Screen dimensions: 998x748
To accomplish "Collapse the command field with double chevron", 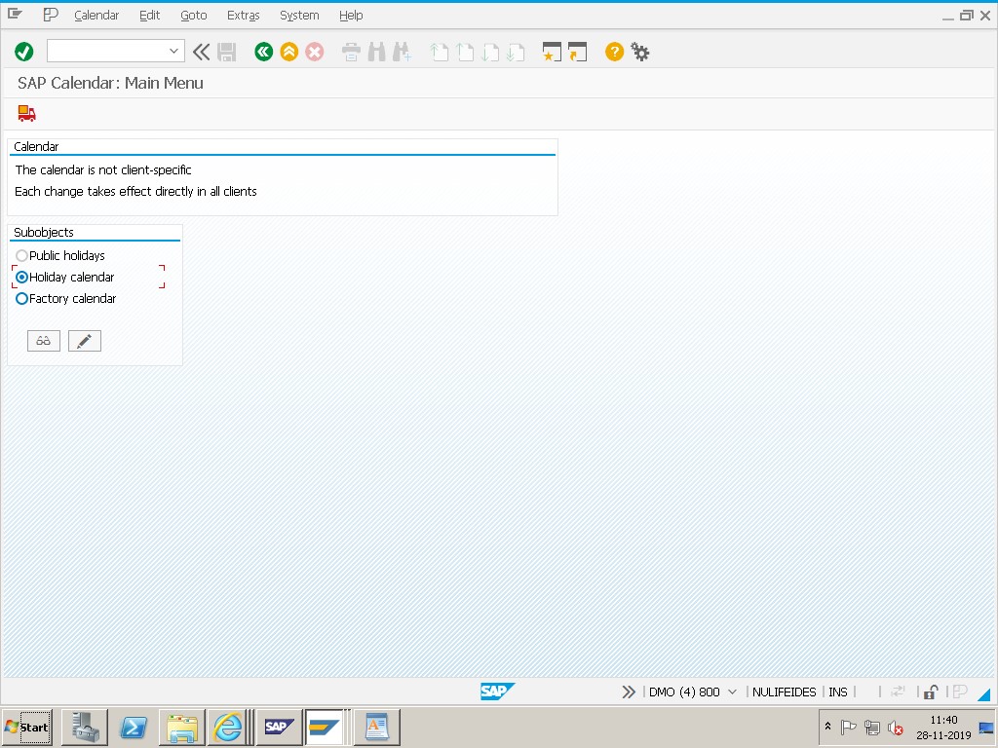I will point(201,52).
